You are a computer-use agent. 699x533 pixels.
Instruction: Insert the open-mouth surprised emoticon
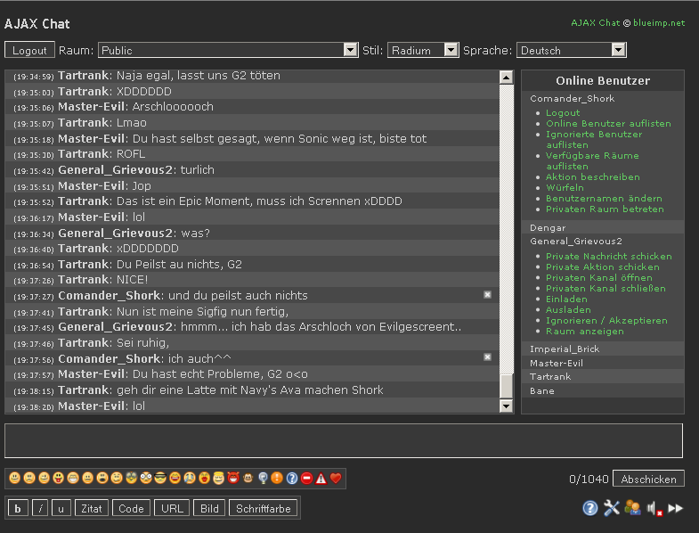tap(102, 479)
